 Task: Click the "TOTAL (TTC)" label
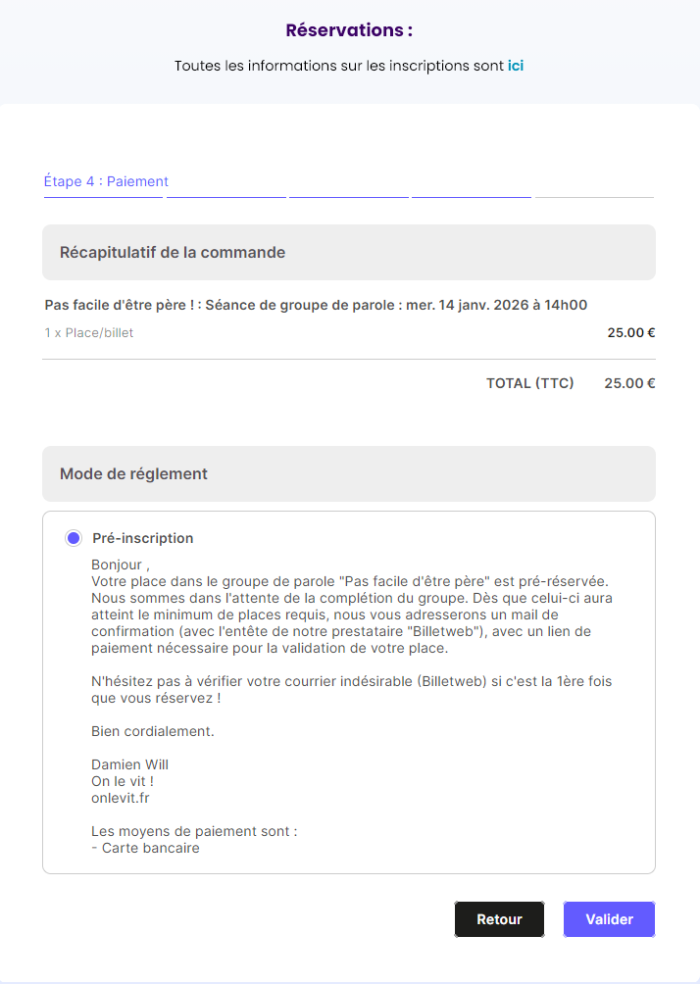(x=529, y=383)
